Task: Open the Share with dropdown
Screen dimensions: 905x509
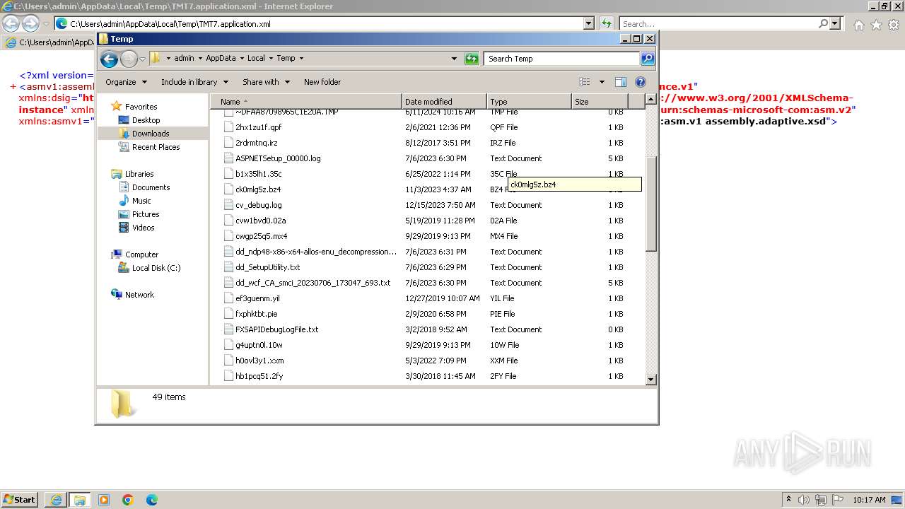Action: [266, 82]
